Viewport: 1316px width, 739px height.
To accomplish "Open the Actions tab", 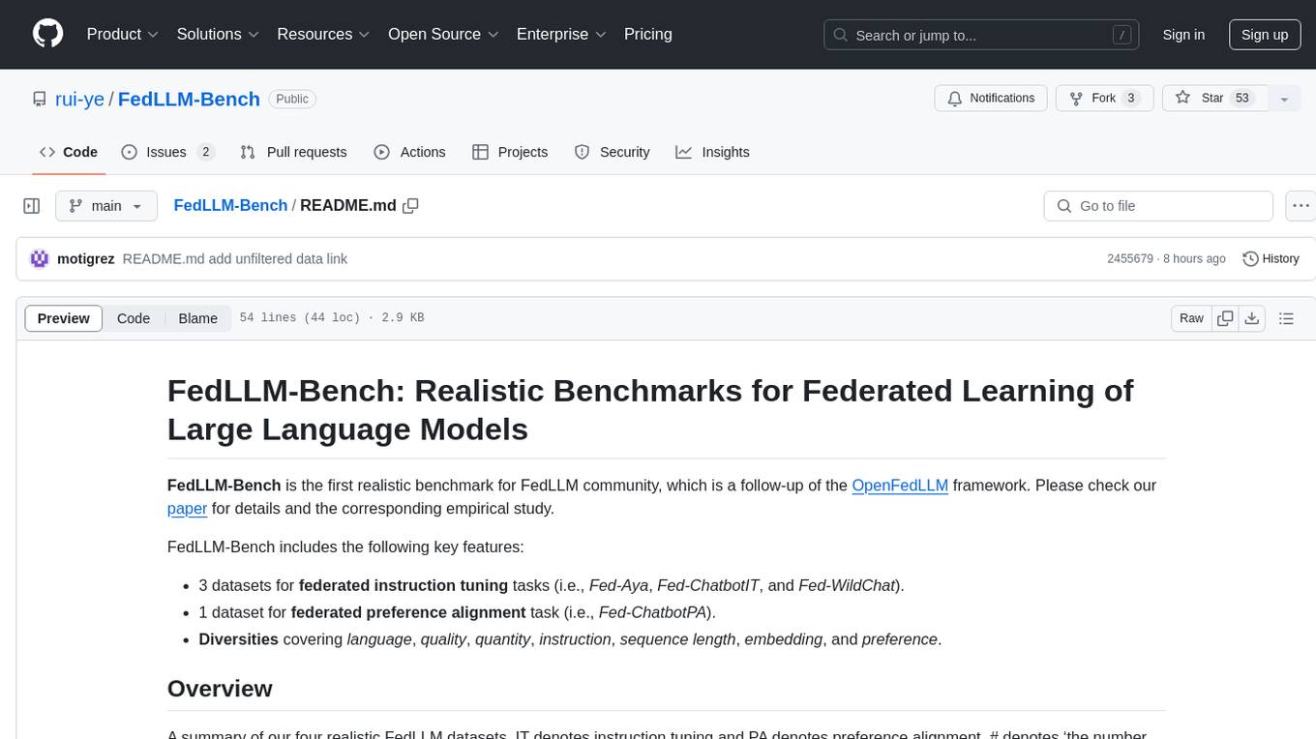I will pos(409,152).
